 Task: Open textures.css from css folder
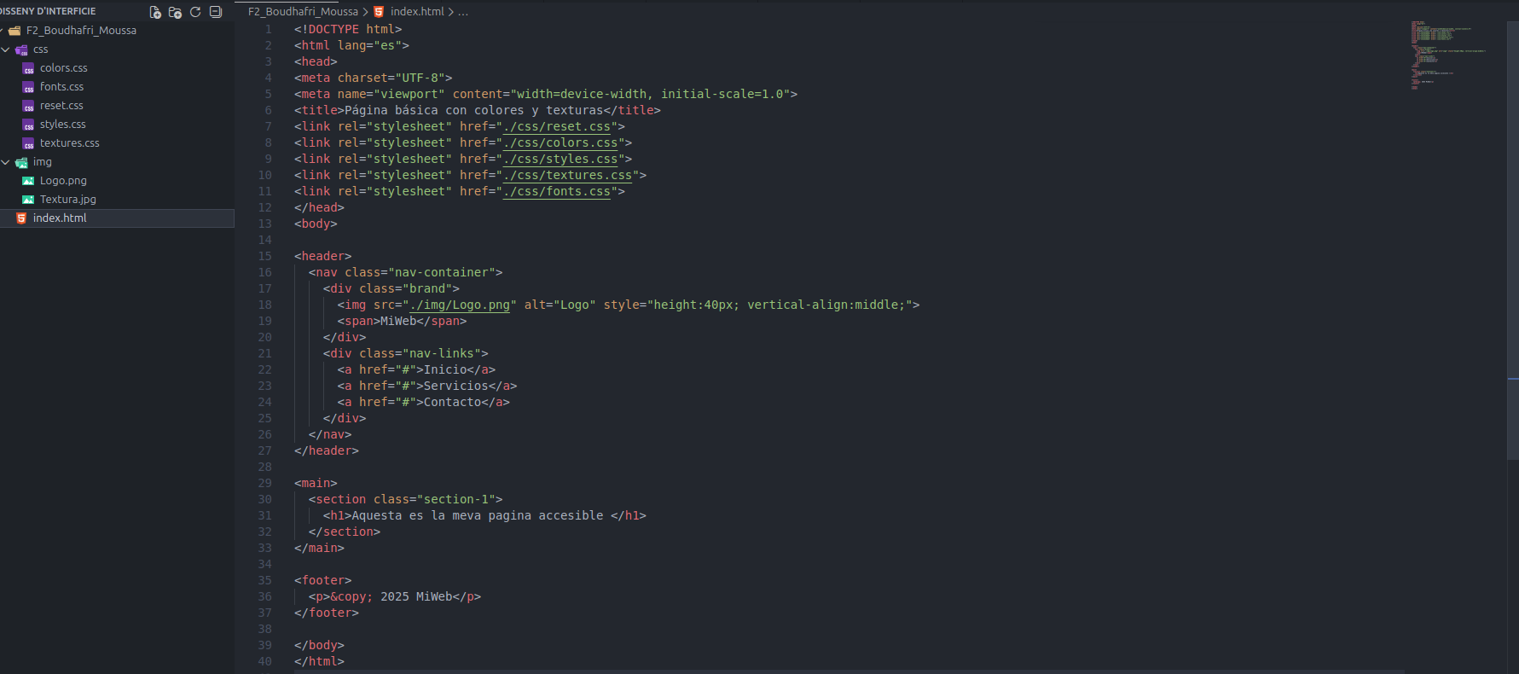[x=69, y=143]
